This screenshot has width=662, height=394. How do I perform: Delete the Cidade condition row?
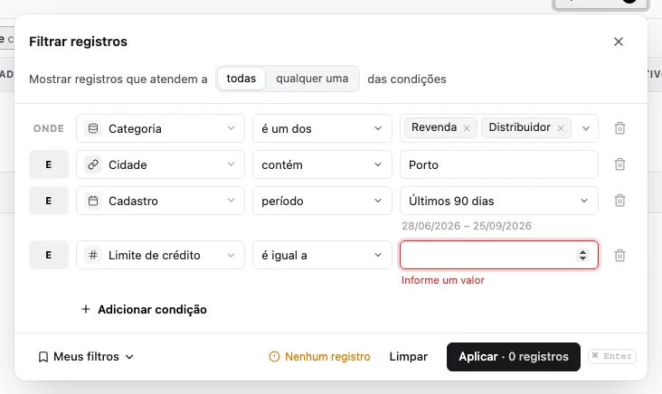coord(619,164)
